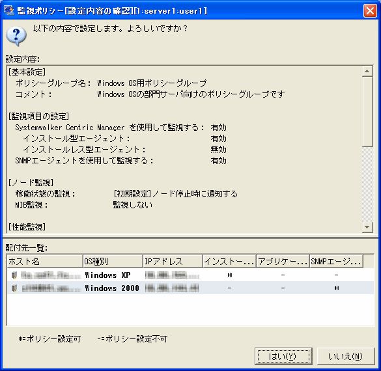Click the blurred host name in Windows 2000 row
Screen dimensions: 381x371
[x=51, y=288]
